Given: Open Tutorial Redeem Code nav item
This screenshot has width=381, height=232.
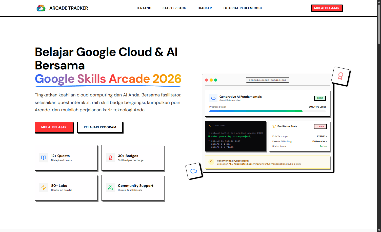Looking at the screenshot, I should 243,8.
